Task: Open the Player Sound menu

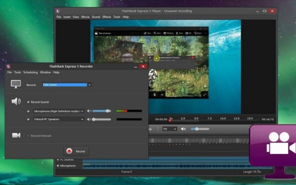Action: (96, 17)
